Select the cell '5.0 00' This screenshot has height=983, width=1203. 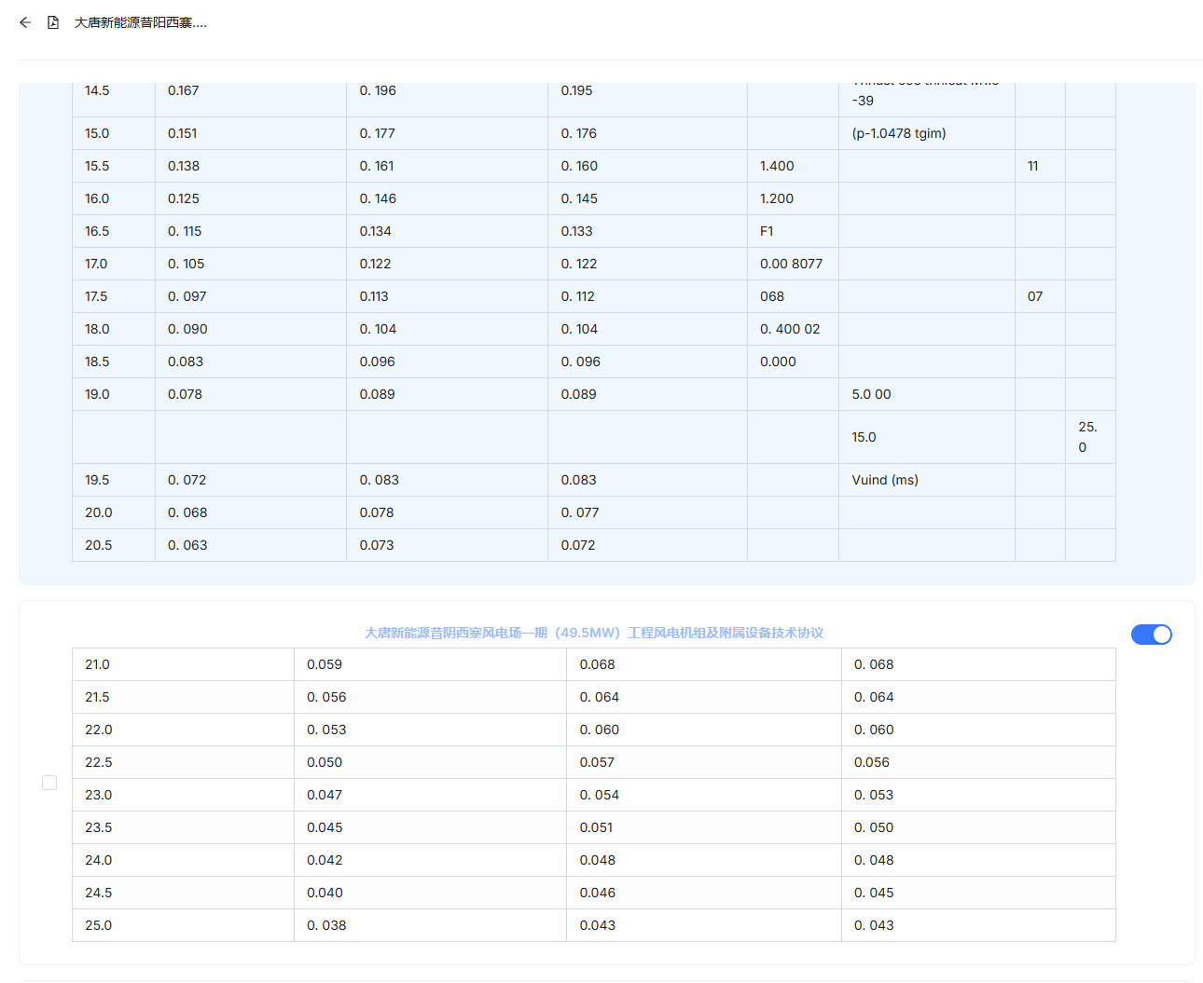click(x=927, y=394)
